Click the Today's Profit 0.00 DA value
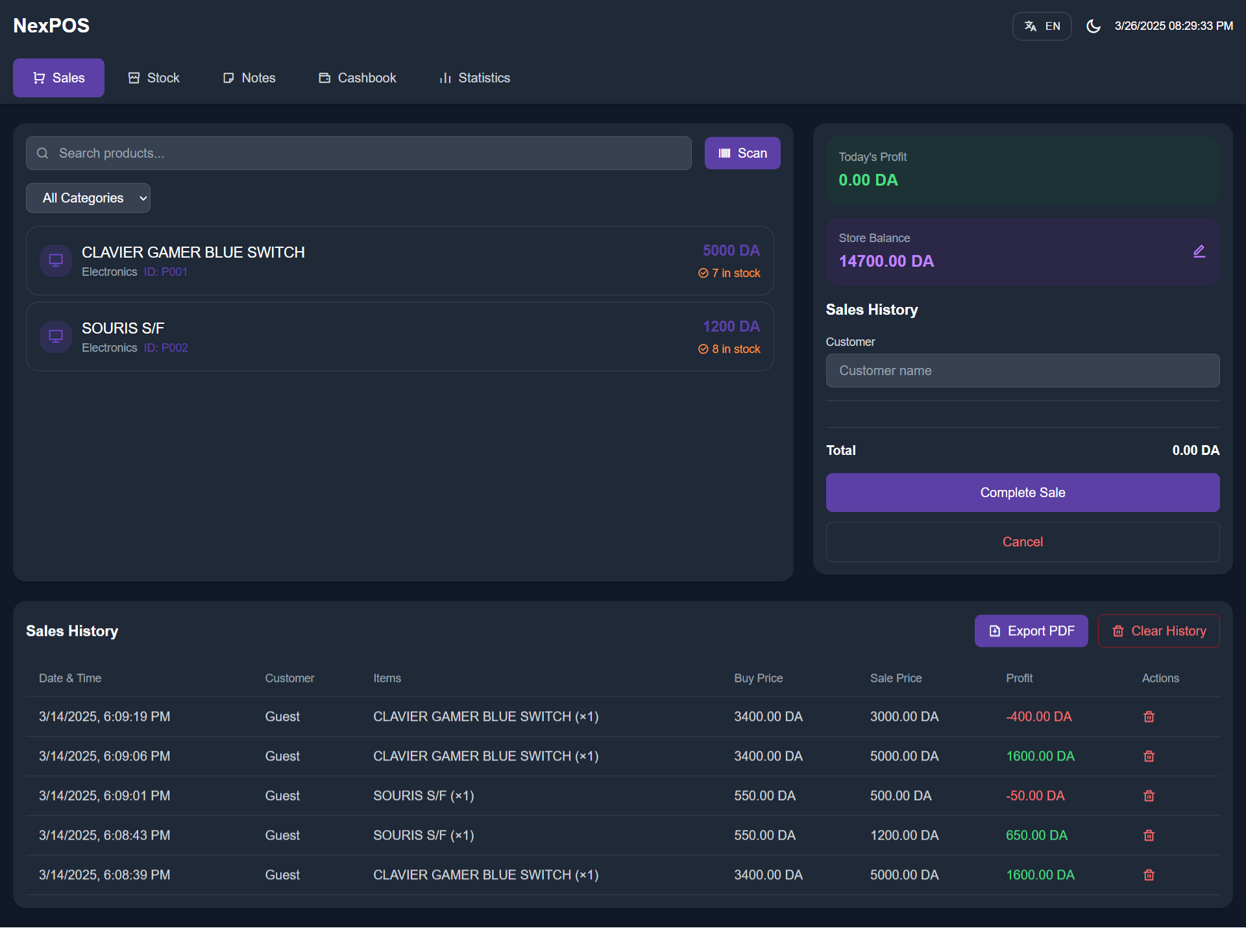This screenshot has width=1246, height=928. 868,180
